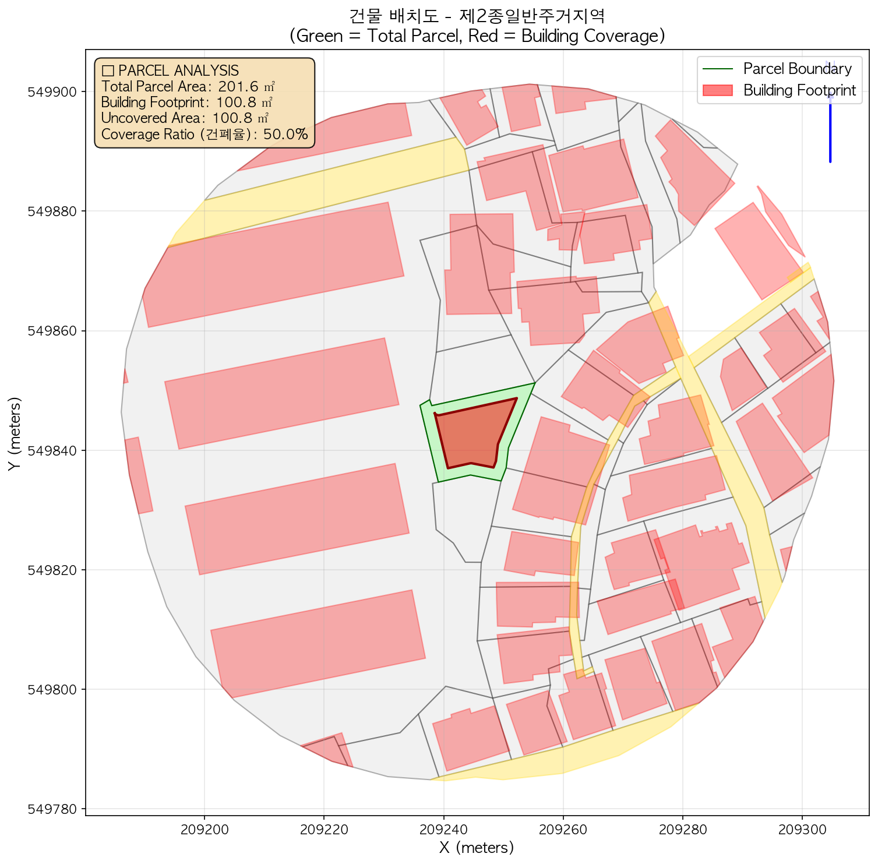Click the 'Coverage Ratio (건폐율): 50.0%' text
Viewport: 878px width, 864px height.
[x=204, y=135]
